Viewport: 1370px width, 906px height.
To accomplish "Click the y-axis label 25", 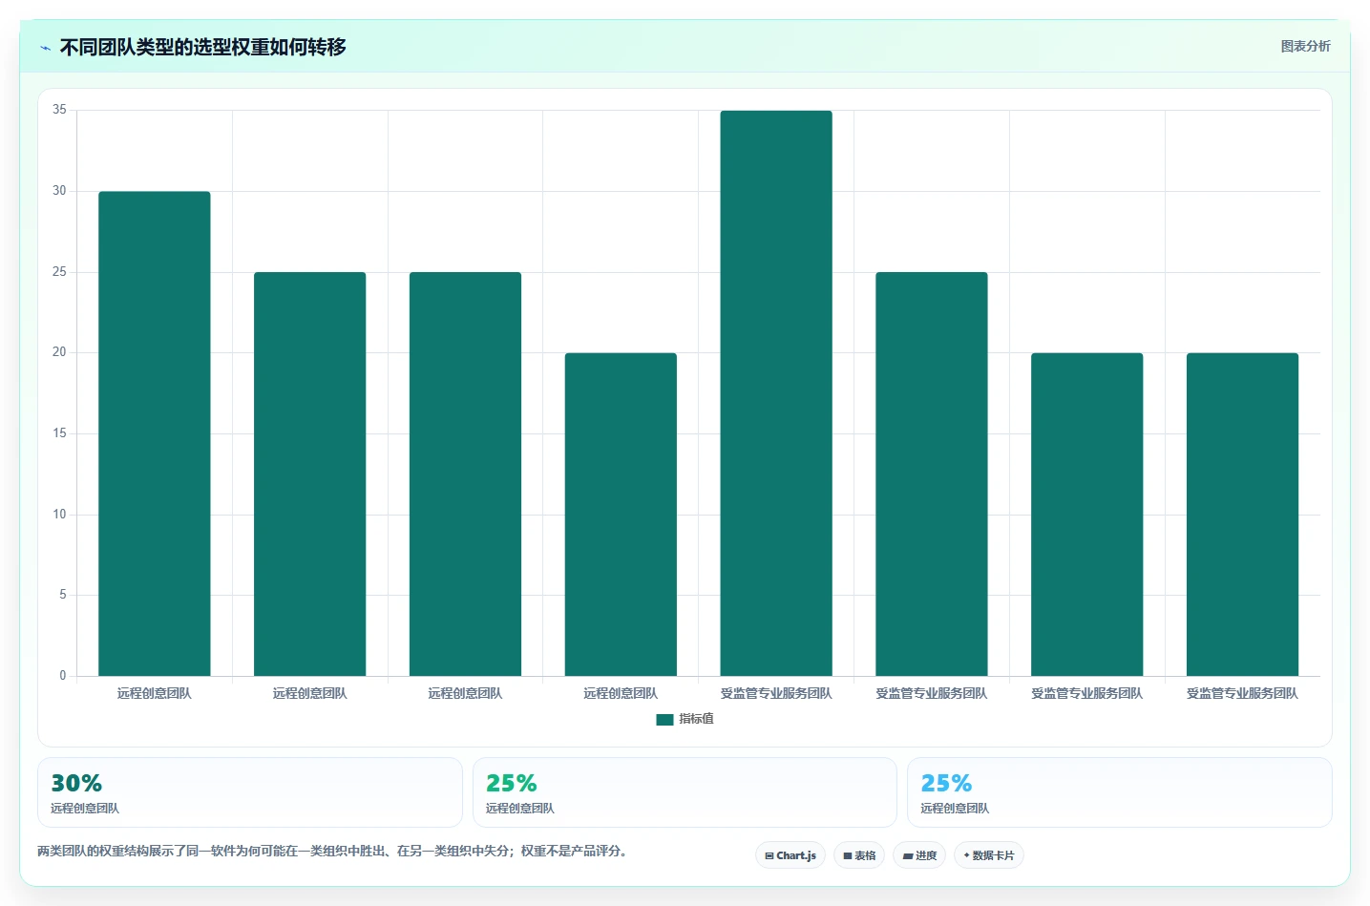I will pos(59,272).
